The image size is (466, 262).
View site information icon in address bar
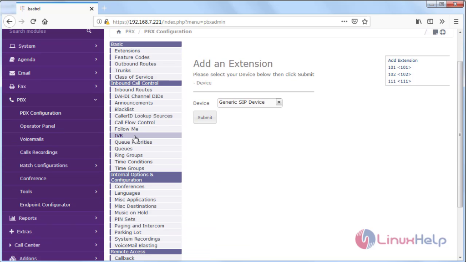(99, 22)
